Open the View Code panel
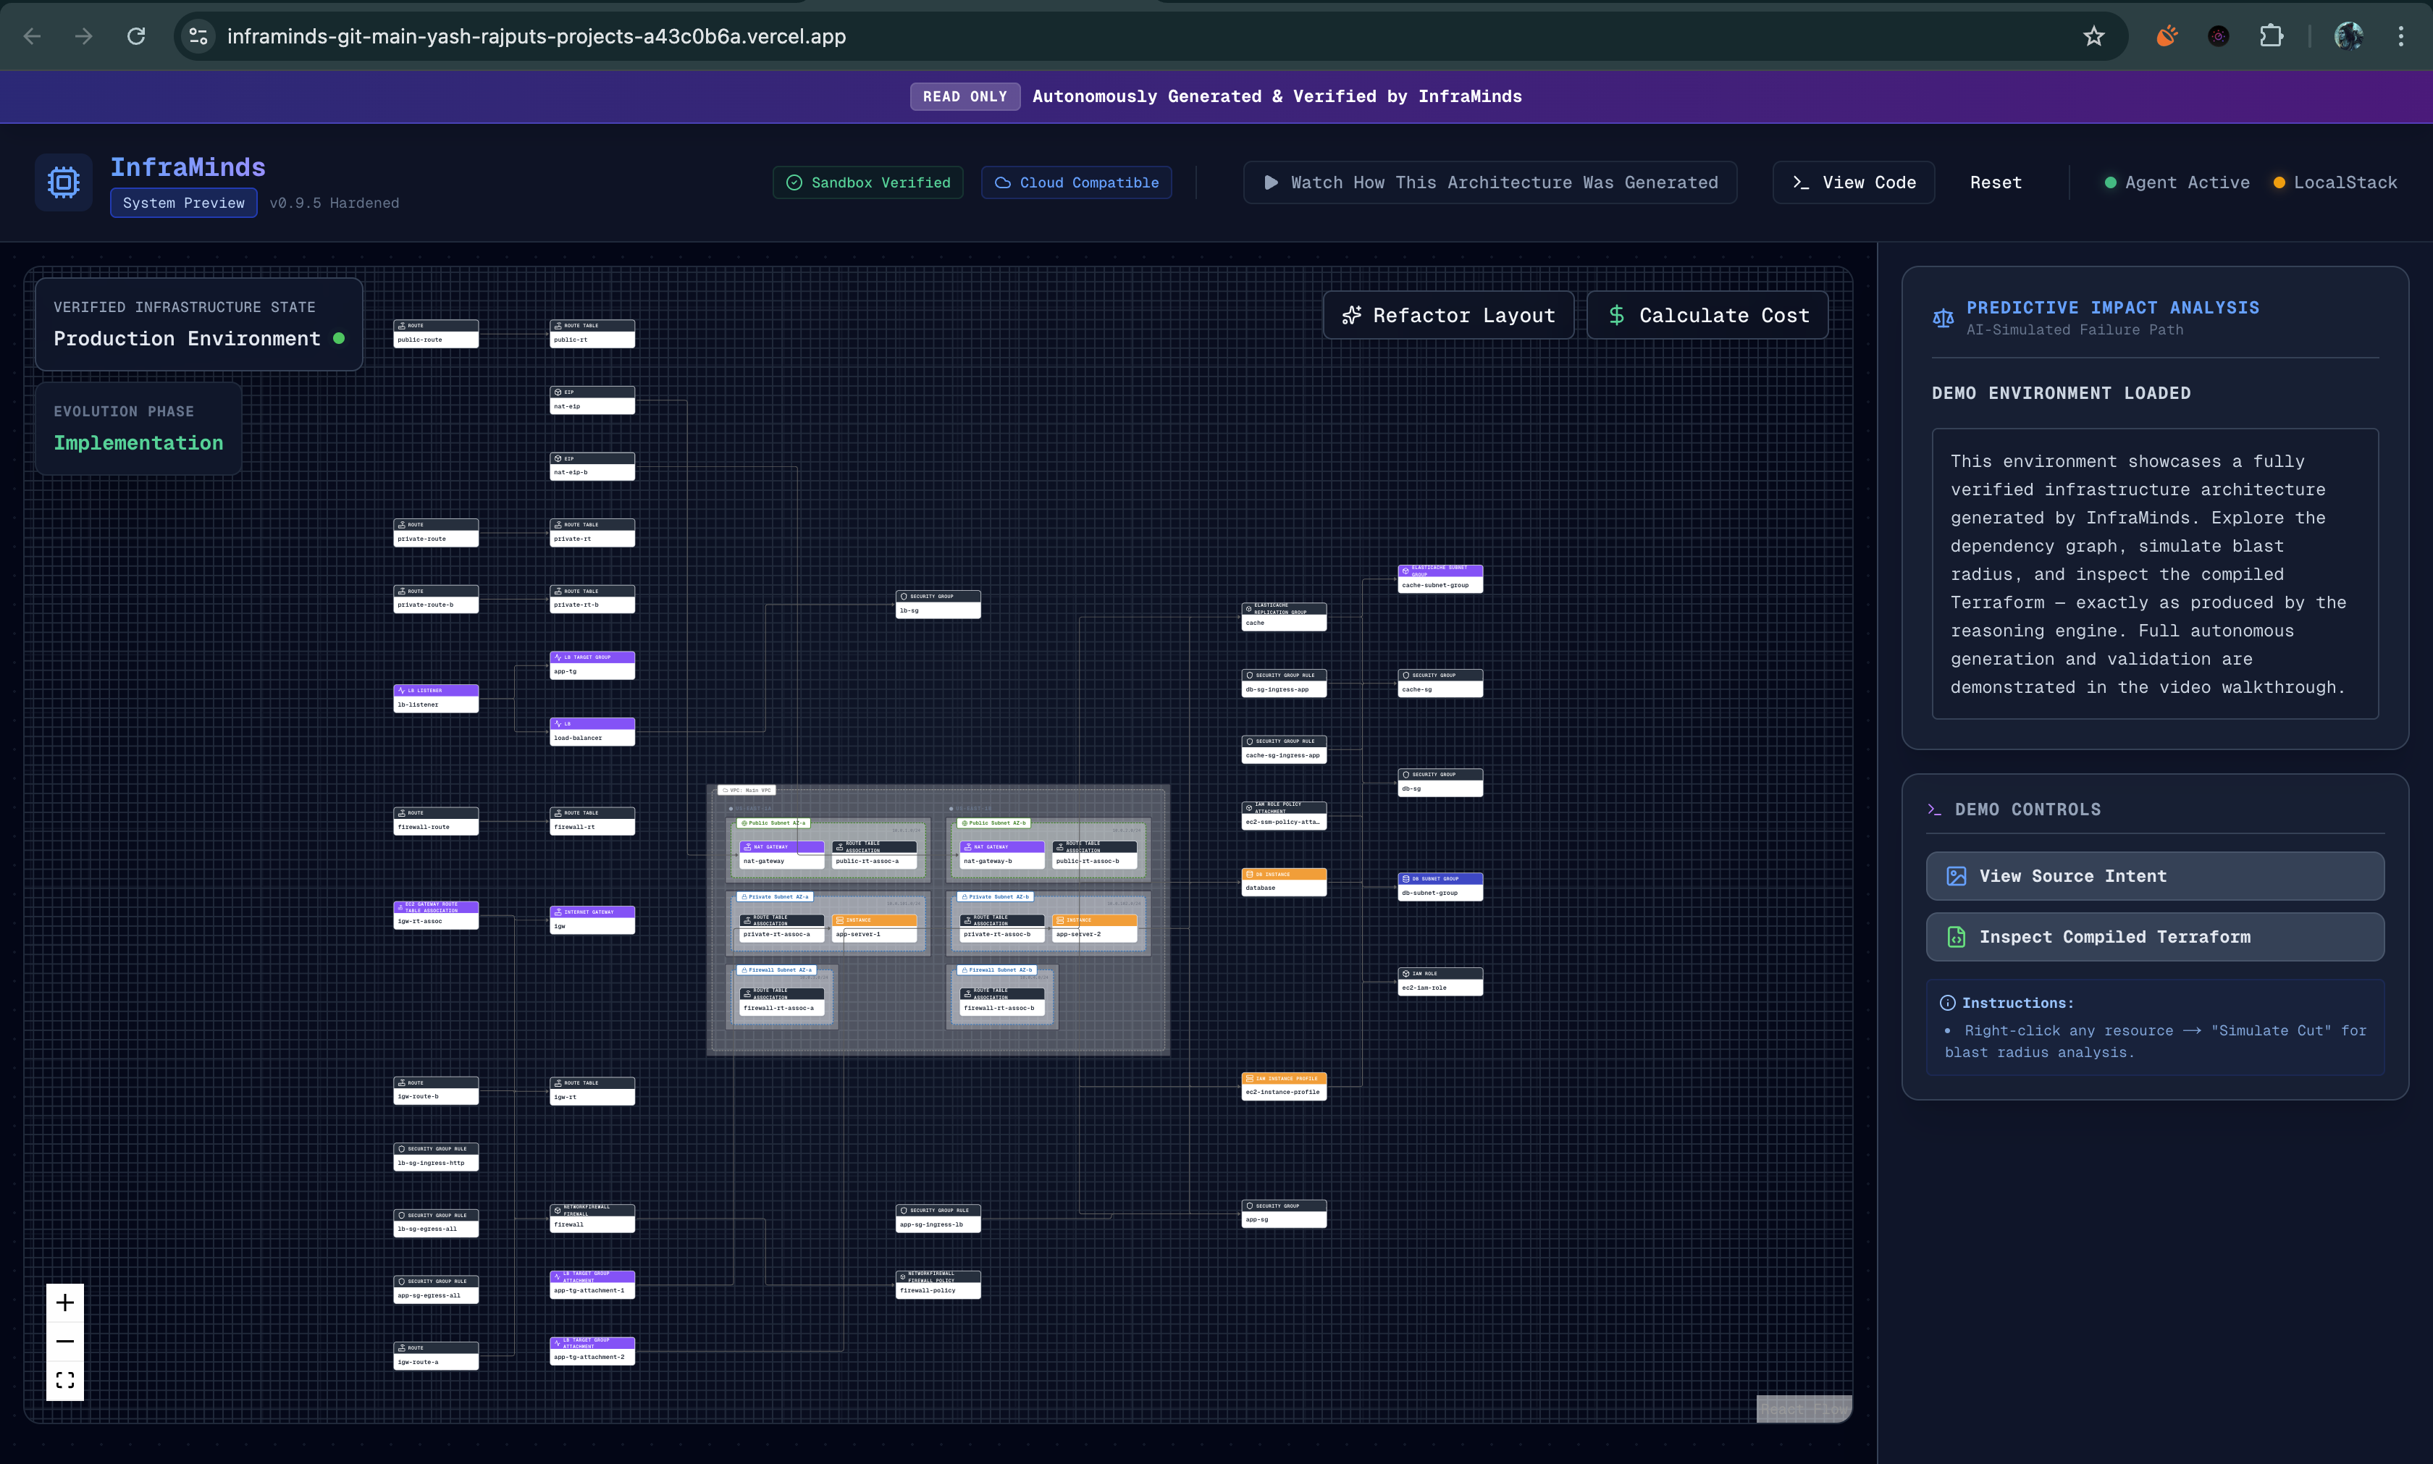2433x1464 pixels. click(1853, 182)
